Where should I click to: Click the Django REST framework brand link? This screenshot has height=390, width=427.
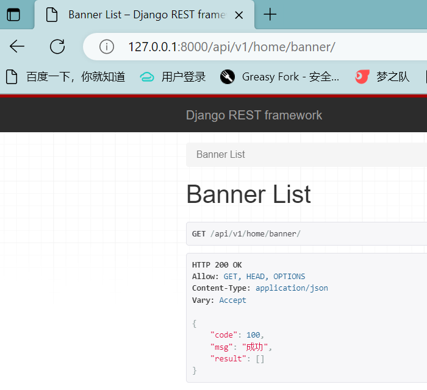254,115
